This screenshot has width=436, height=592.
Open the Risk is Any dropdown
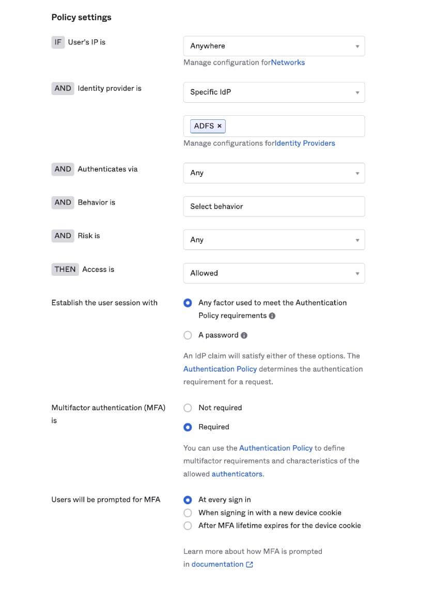pyautogui.click(x=274, y=240)
